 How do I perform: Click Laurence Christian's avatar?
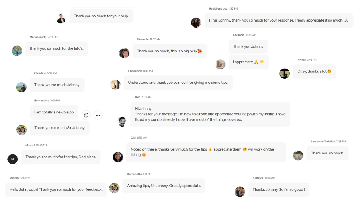[298, 155]
